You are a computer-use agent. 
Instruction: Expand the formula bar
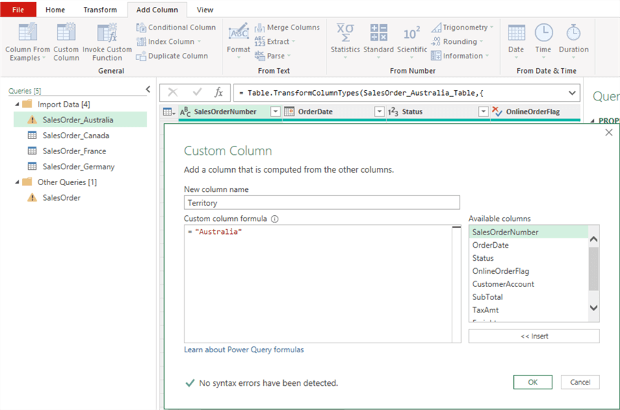coord(572,94)
